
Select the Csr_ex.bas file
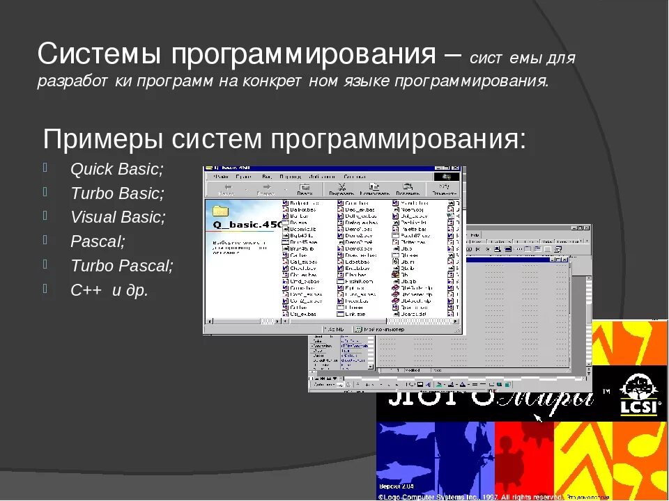pyautogui.click(x=300, y=314)
